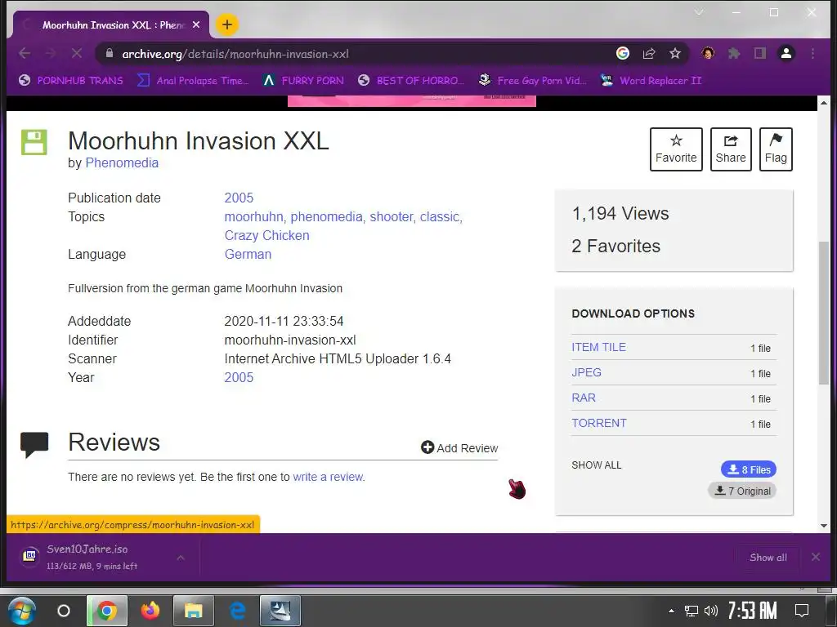Click the German language link
Viewport: 837px width, 627px height.
[248, 255]
